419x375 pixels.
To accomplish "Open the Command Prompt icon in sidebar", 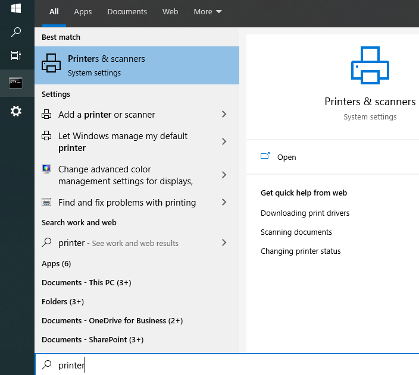I will coord(16,83).
